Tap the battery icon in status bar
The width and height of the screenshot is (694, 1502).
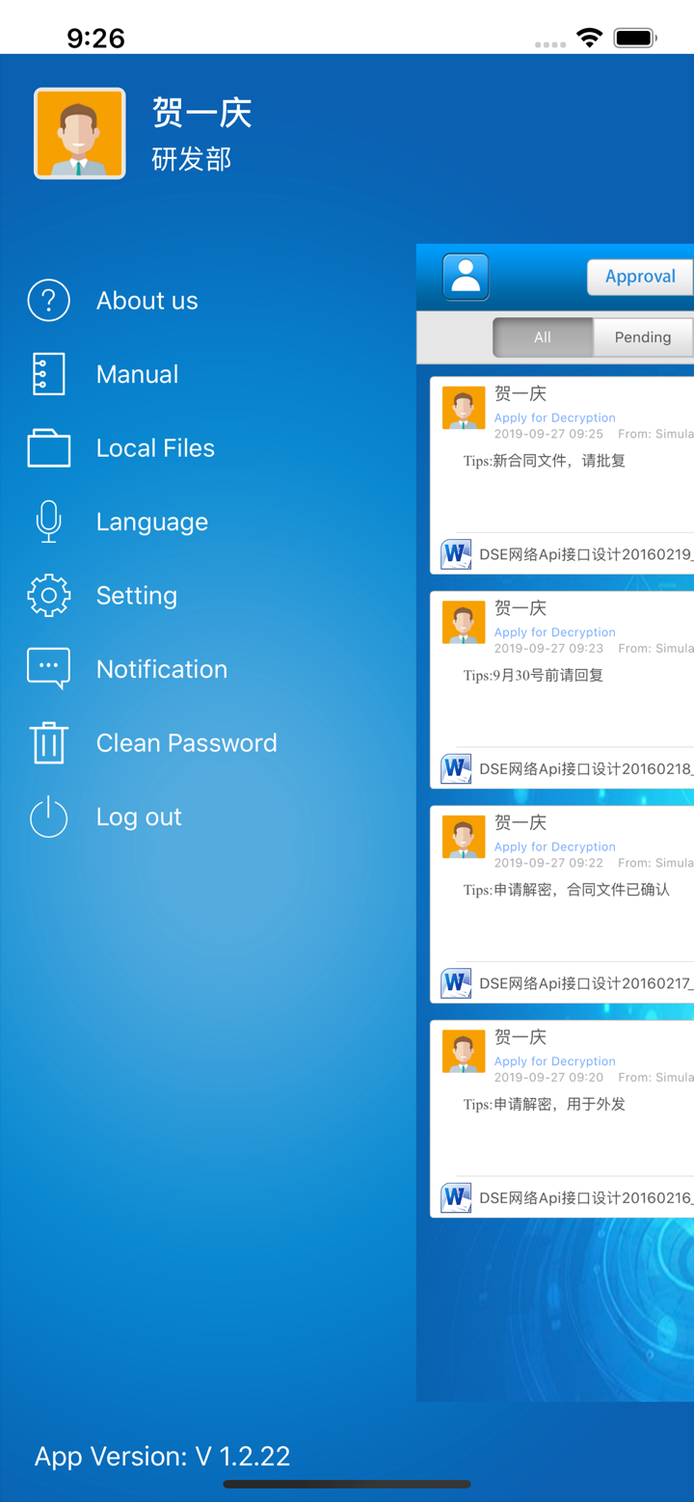click(x=635, y=39)
